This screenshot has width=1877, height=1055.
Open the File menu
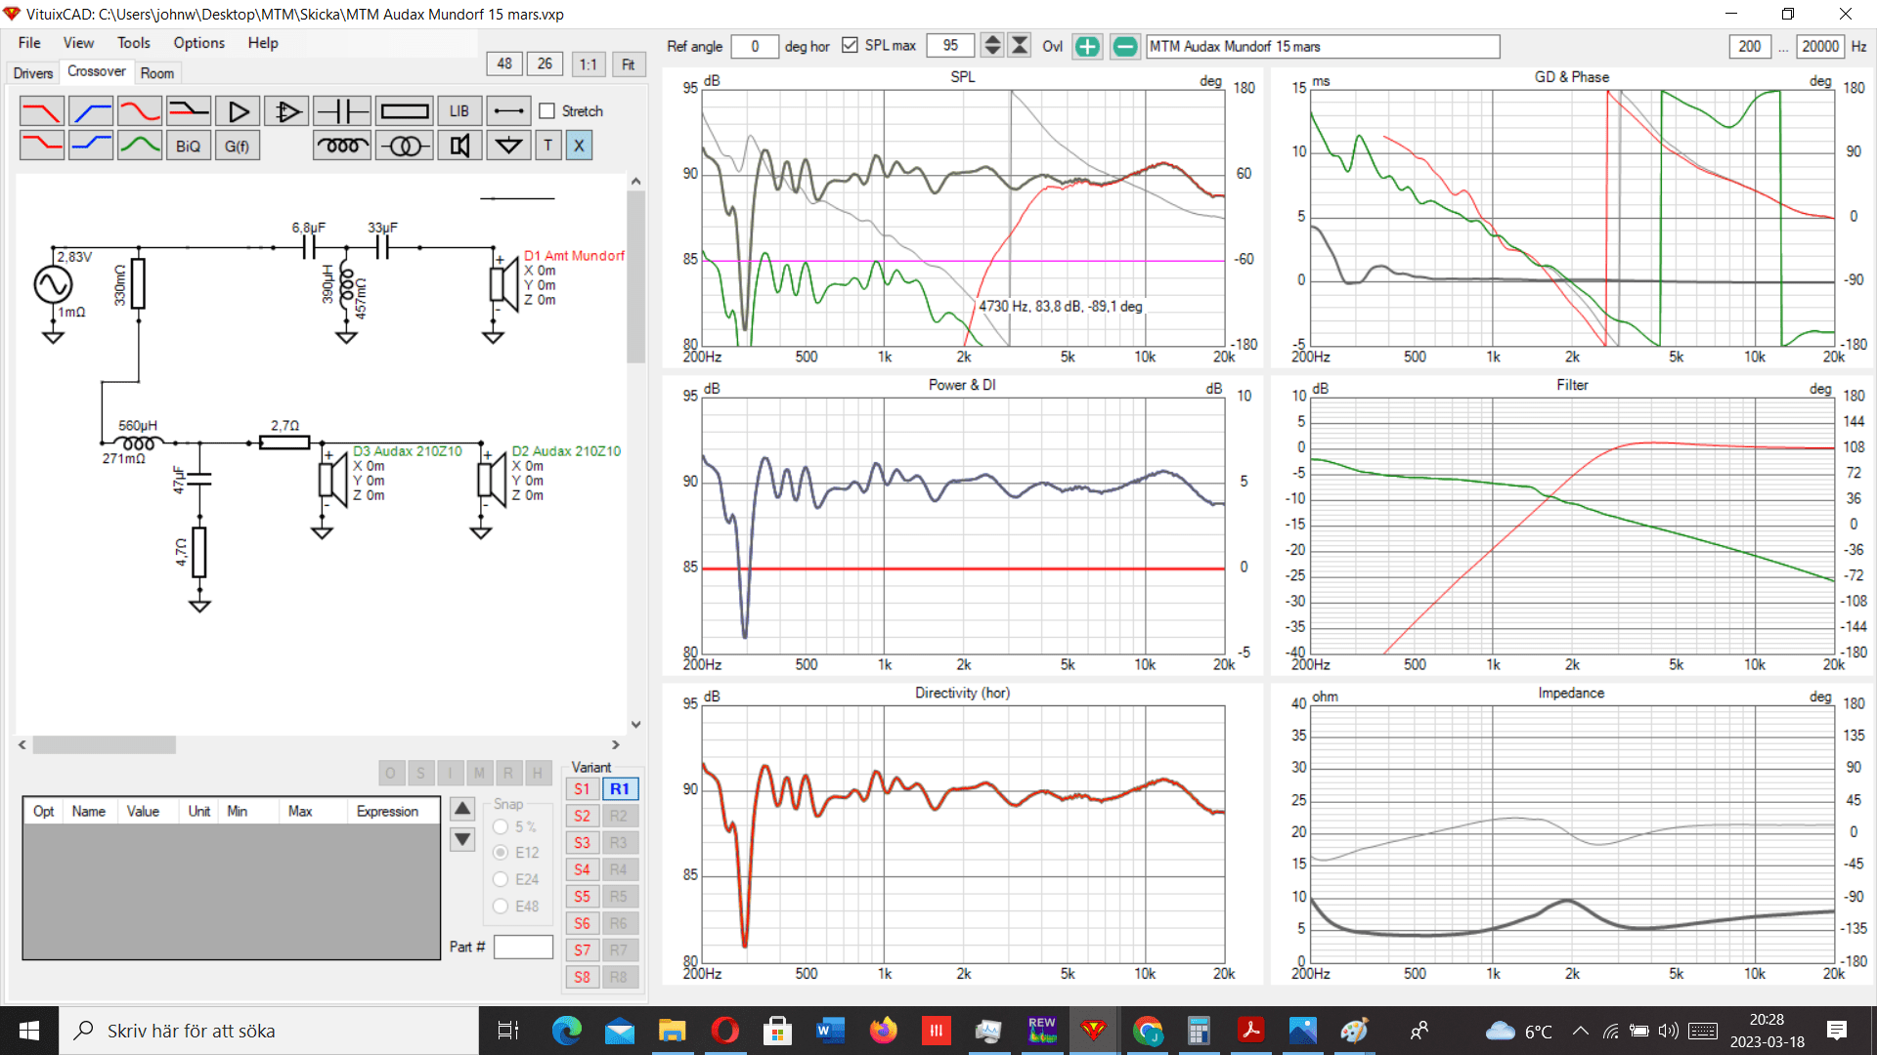pos(29,43)
